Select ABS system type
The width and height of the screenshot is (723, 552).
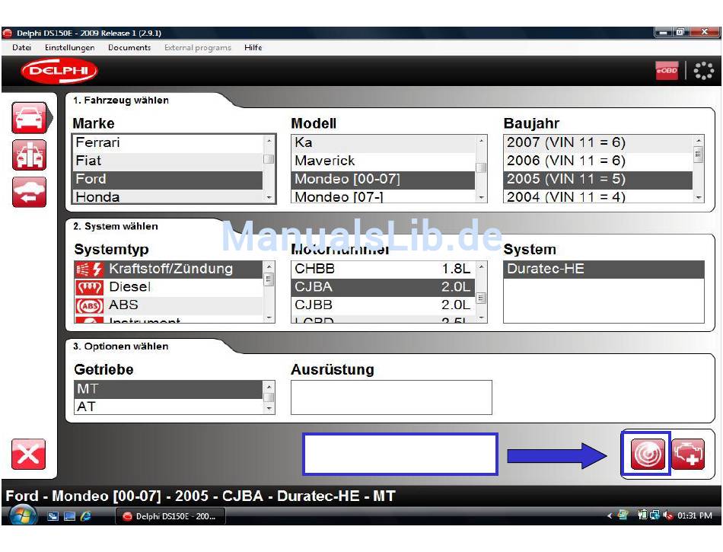(x=168, y=306)
